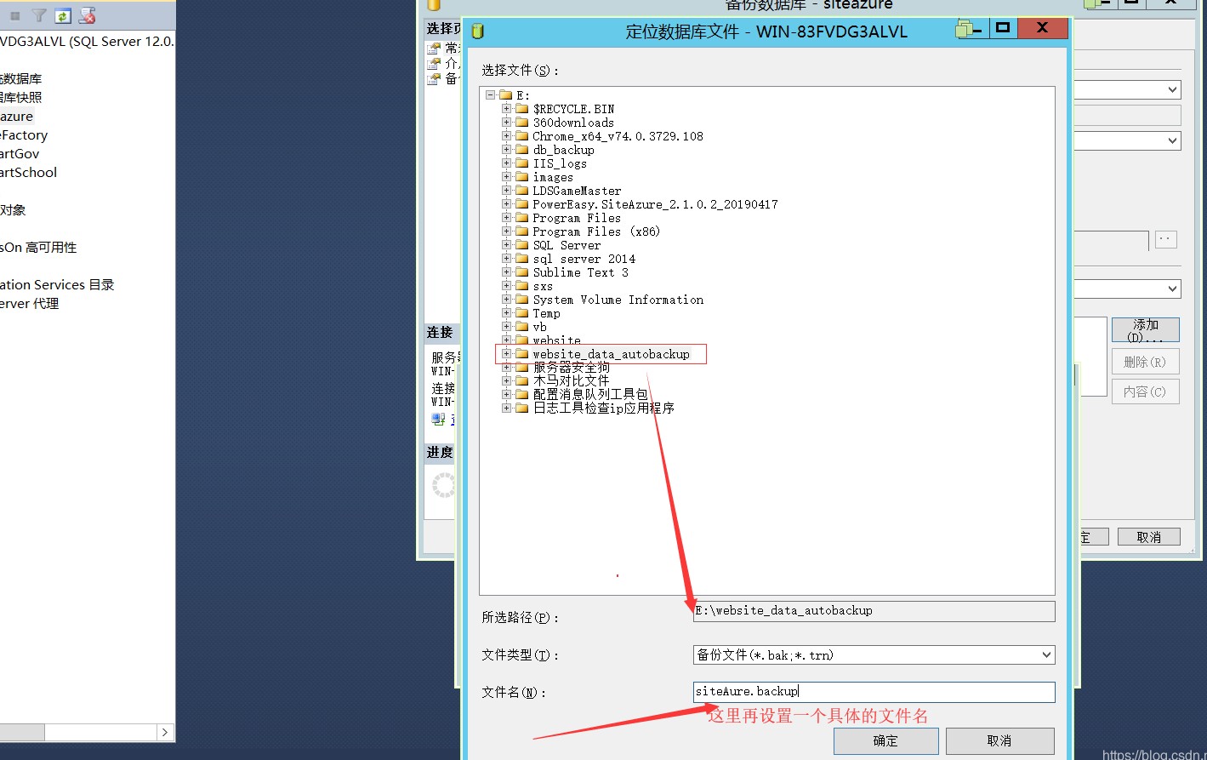Click the 添加(D) button
Screen dimensions: 1207x760
point(1145,329)
